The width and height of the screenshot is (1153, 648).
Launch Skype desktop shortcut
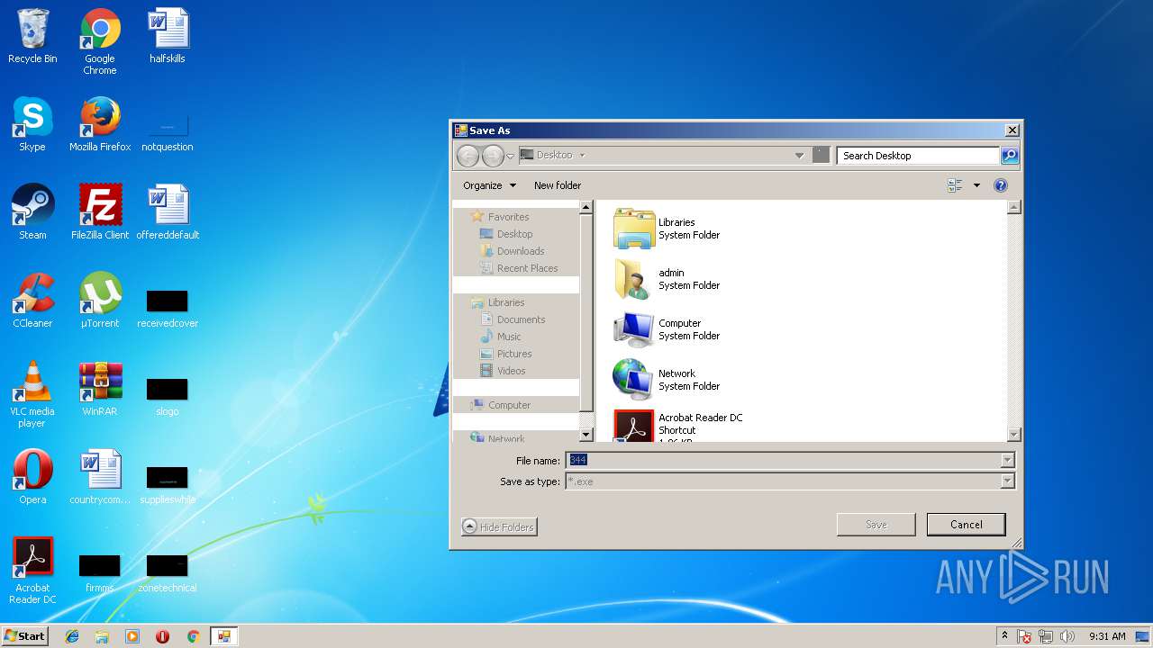click(32, 125)
